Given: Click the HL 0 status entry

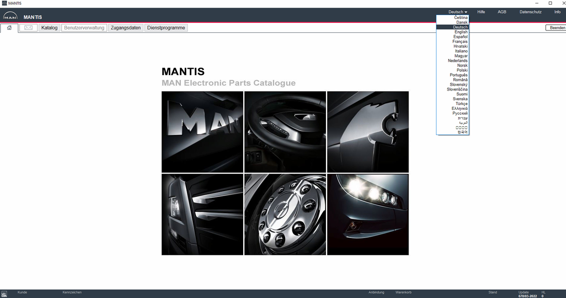Looking at the screenshot, I should pos(543,294).
